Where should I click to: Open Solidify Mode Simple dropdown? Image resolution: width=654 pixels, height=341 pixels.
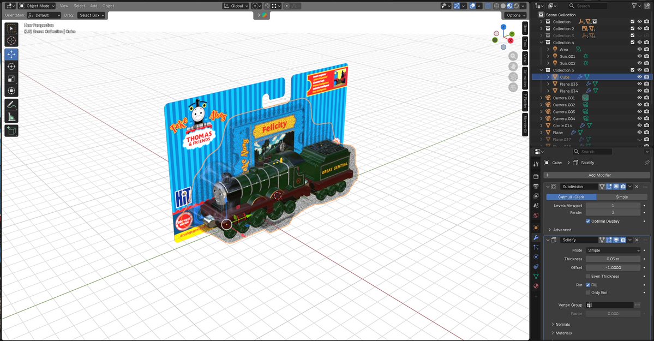click(x=613, y=250)
